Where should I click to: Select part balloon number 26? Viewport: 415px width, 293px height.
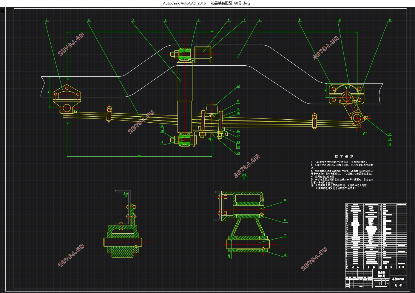(238, 131)
